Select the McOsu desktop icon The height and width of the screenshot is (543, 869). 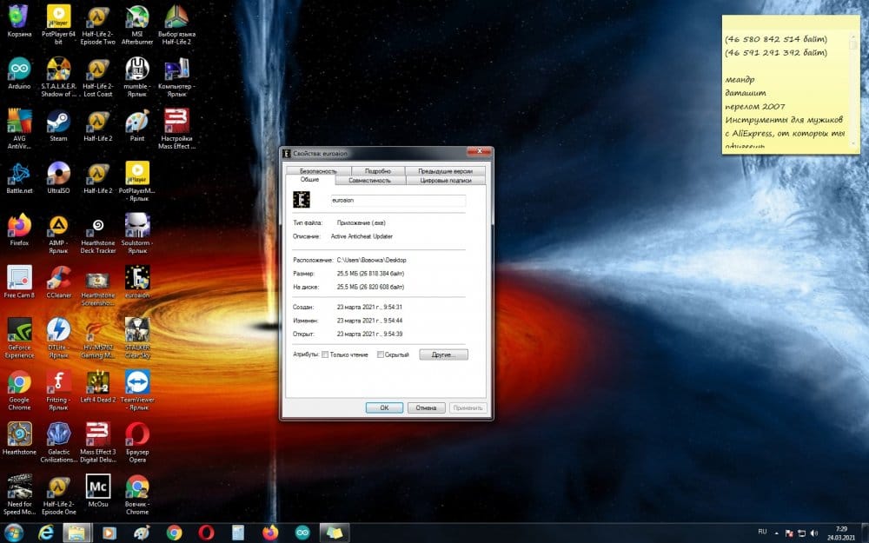click(x=98, y=487)
